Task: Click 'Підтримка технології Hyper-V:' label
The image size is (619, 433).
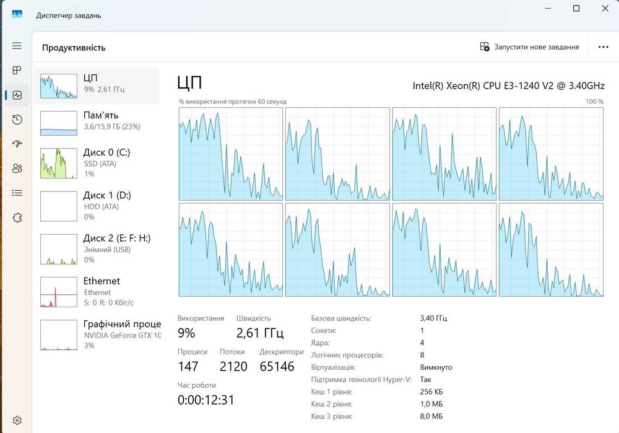Action: coord(361,380)
